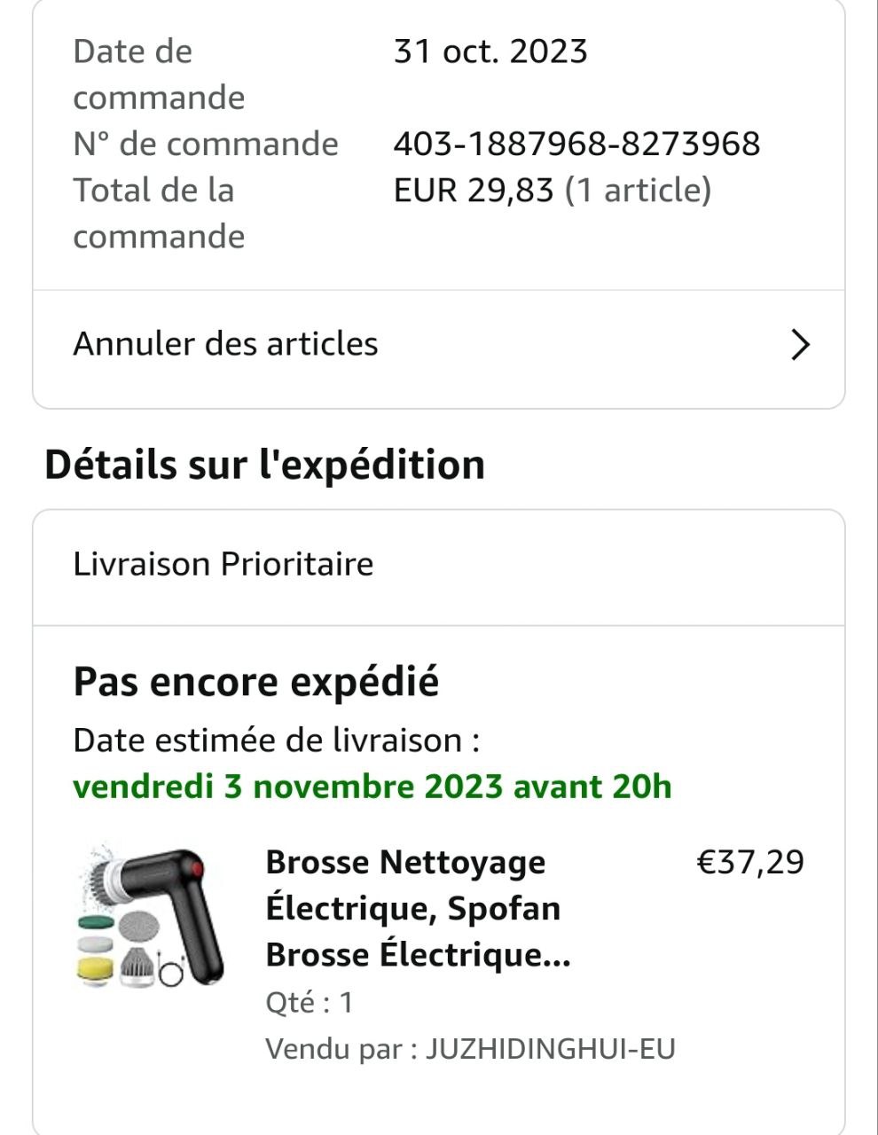Tap the Détails sur l'expédition heading

264,465
